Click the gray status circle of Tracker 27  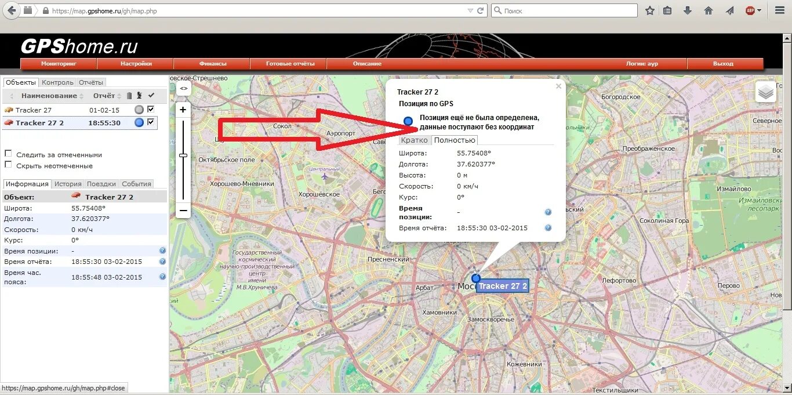click(x=139, y=110)
